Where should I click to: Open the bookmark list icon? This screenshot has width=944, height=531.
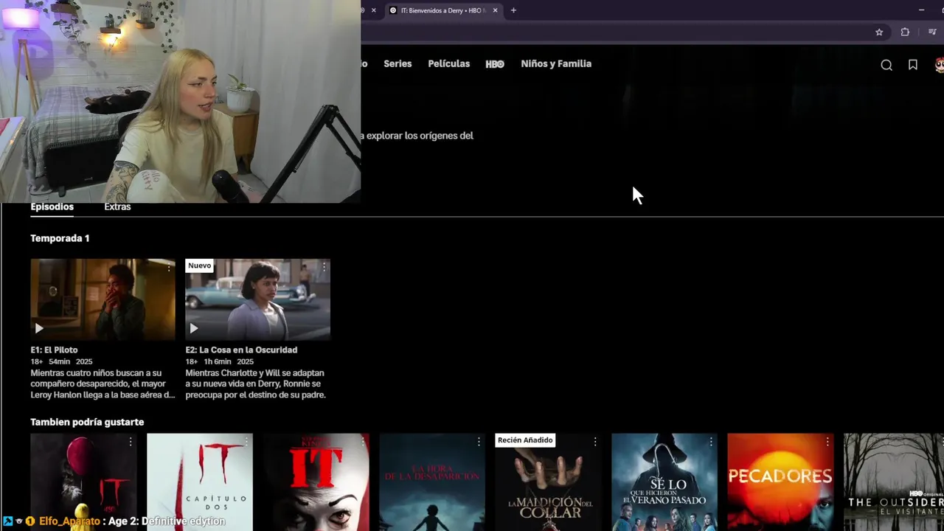tap(913, 65)
